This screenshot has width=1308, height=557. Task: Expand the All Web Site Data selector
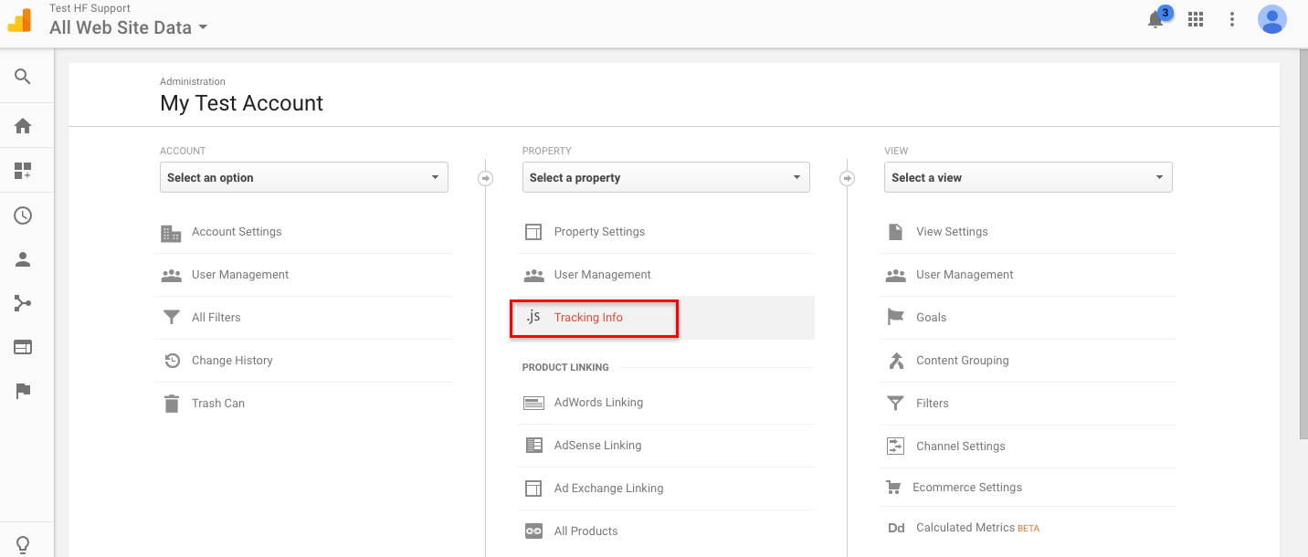coord(129,27)
